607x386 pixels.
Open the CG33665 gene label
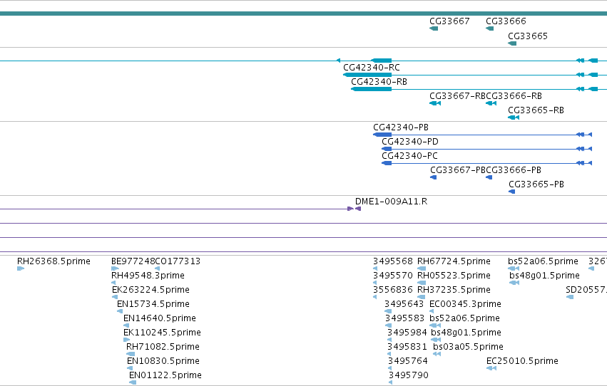pyautogui.click(x=528, y=36)
